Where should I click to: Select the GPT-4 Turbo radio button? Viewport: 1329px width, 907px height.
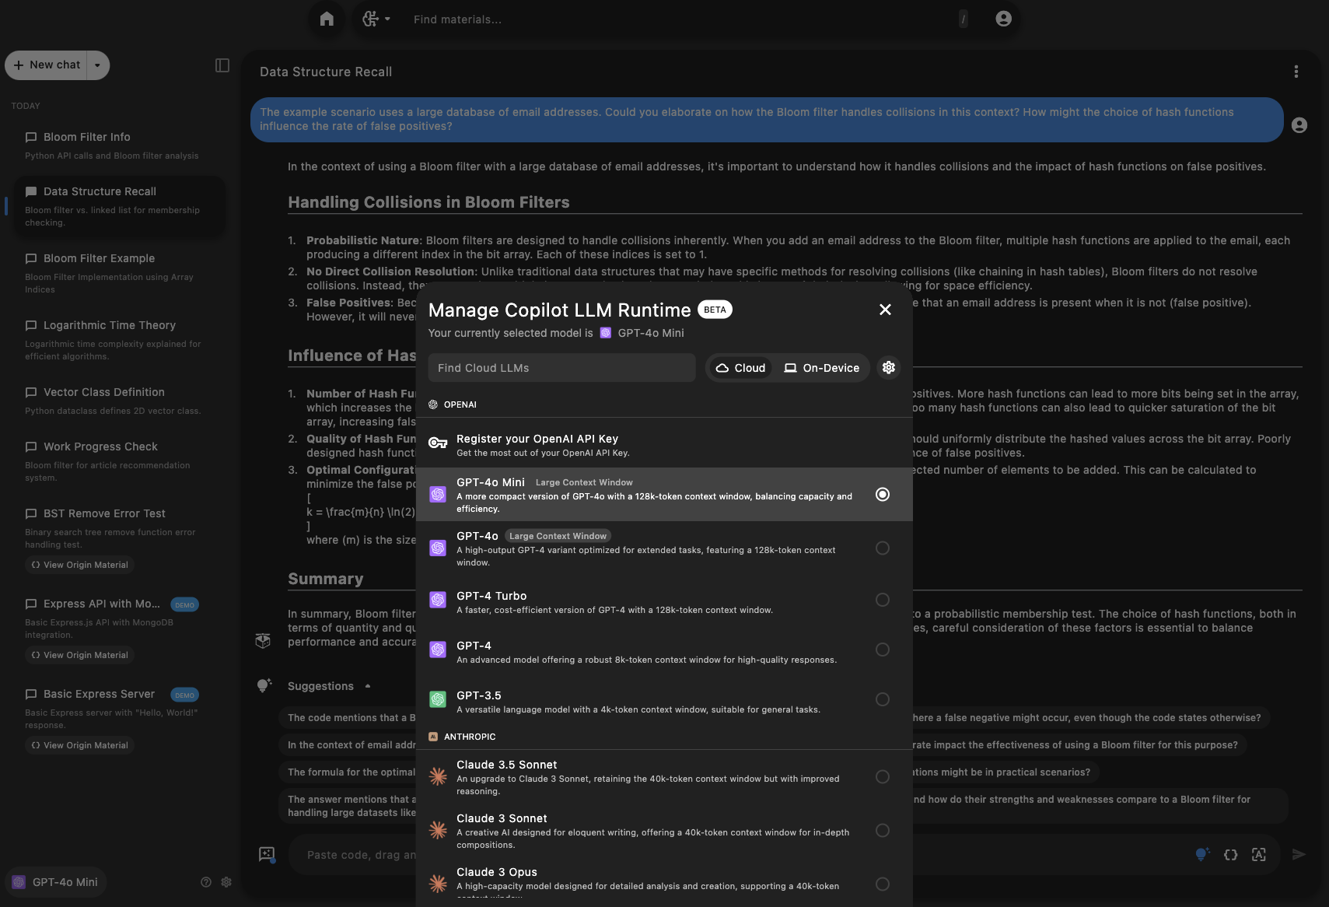click(883, 600)
